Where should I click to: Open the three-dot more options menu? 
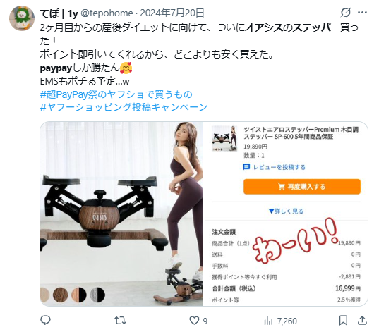click(x=362, y=13)
